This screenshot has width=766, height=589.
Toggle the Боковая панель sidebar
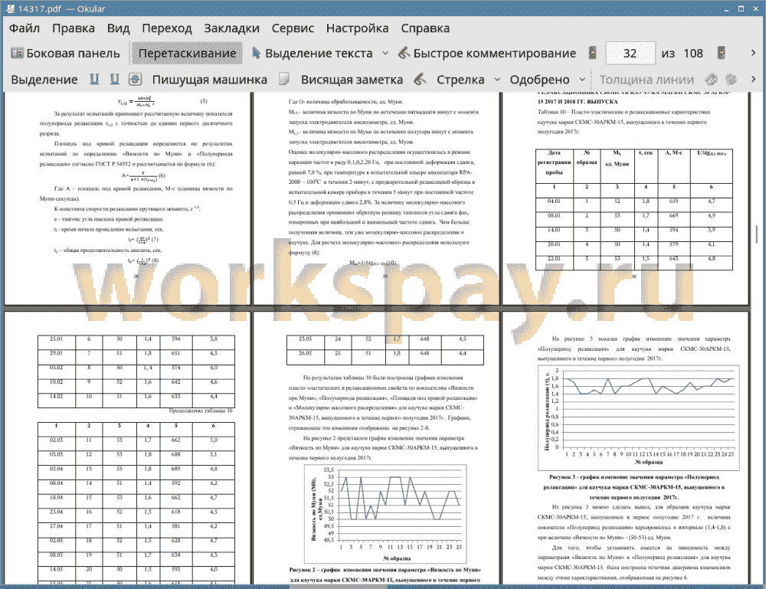(x=65, y=54)
